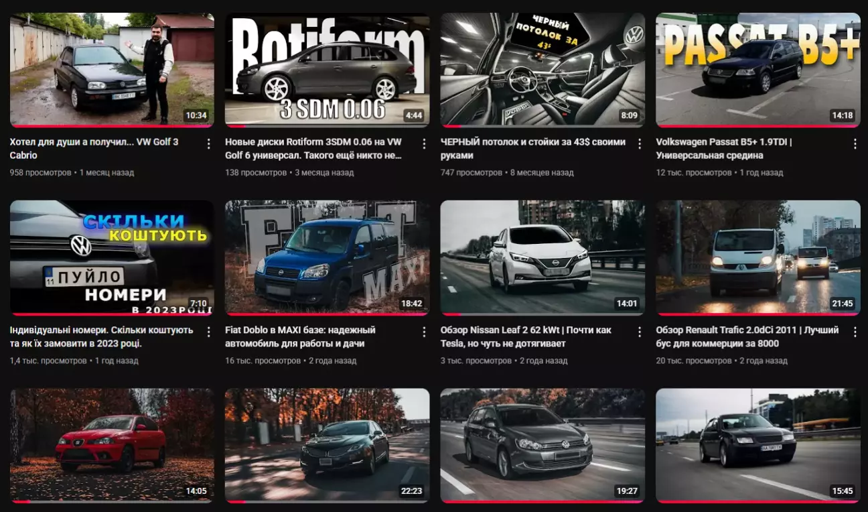Screen dimensions: 868x512
Task: Click the 8:09 duration badge
Action: coord(629,115)
